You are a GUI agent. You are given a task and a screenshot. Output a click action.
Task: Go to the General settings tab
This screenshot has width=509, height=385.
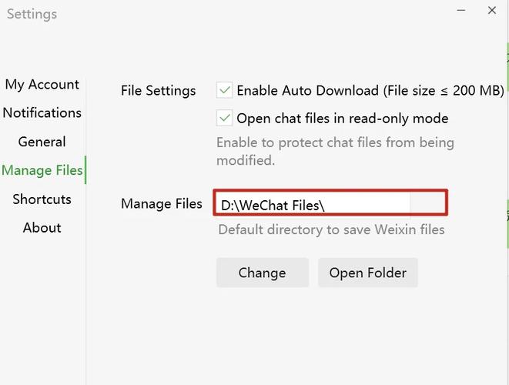tap(42, 142)
